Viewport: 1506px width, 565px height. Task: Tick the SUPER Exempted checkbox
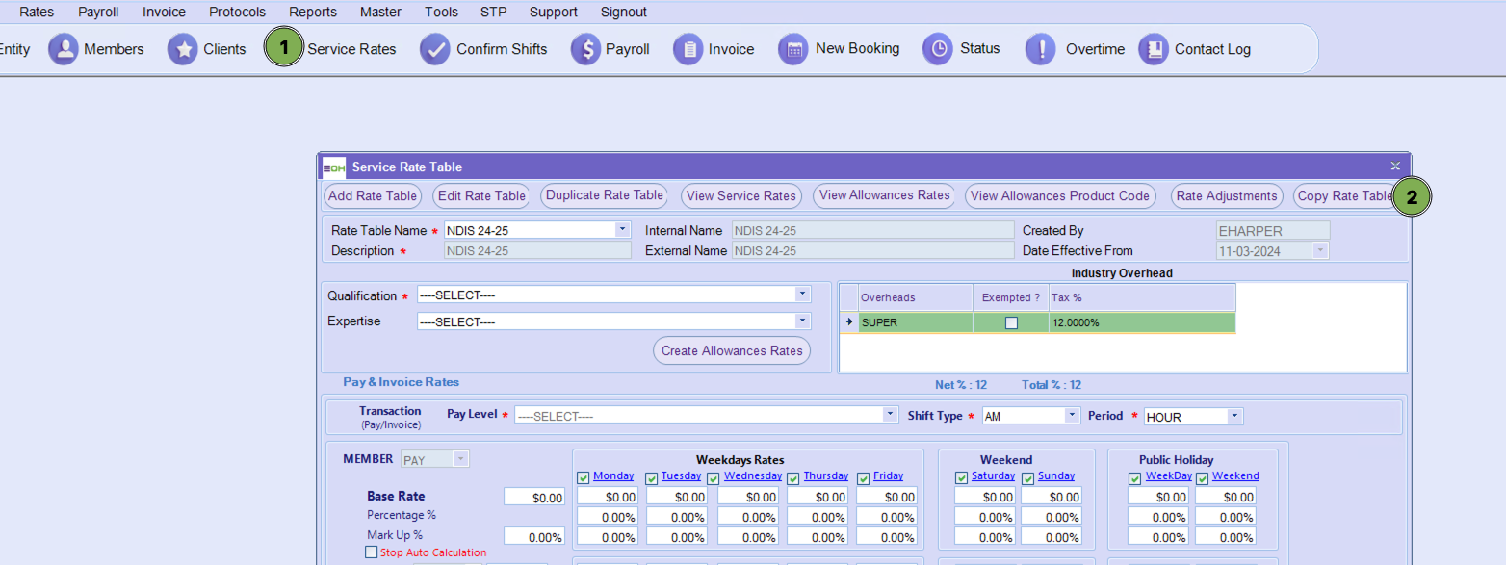[x=1011, y=323]
